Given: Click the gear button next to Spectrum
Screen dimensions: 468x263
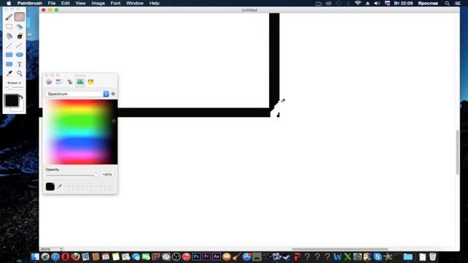Looking at the screenshot, I should pyautogui.click(x=113, y=94).
